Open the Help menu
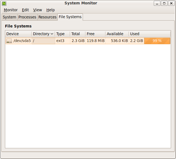This screenshot has height=159, width=176. click(x=51, y=10)
